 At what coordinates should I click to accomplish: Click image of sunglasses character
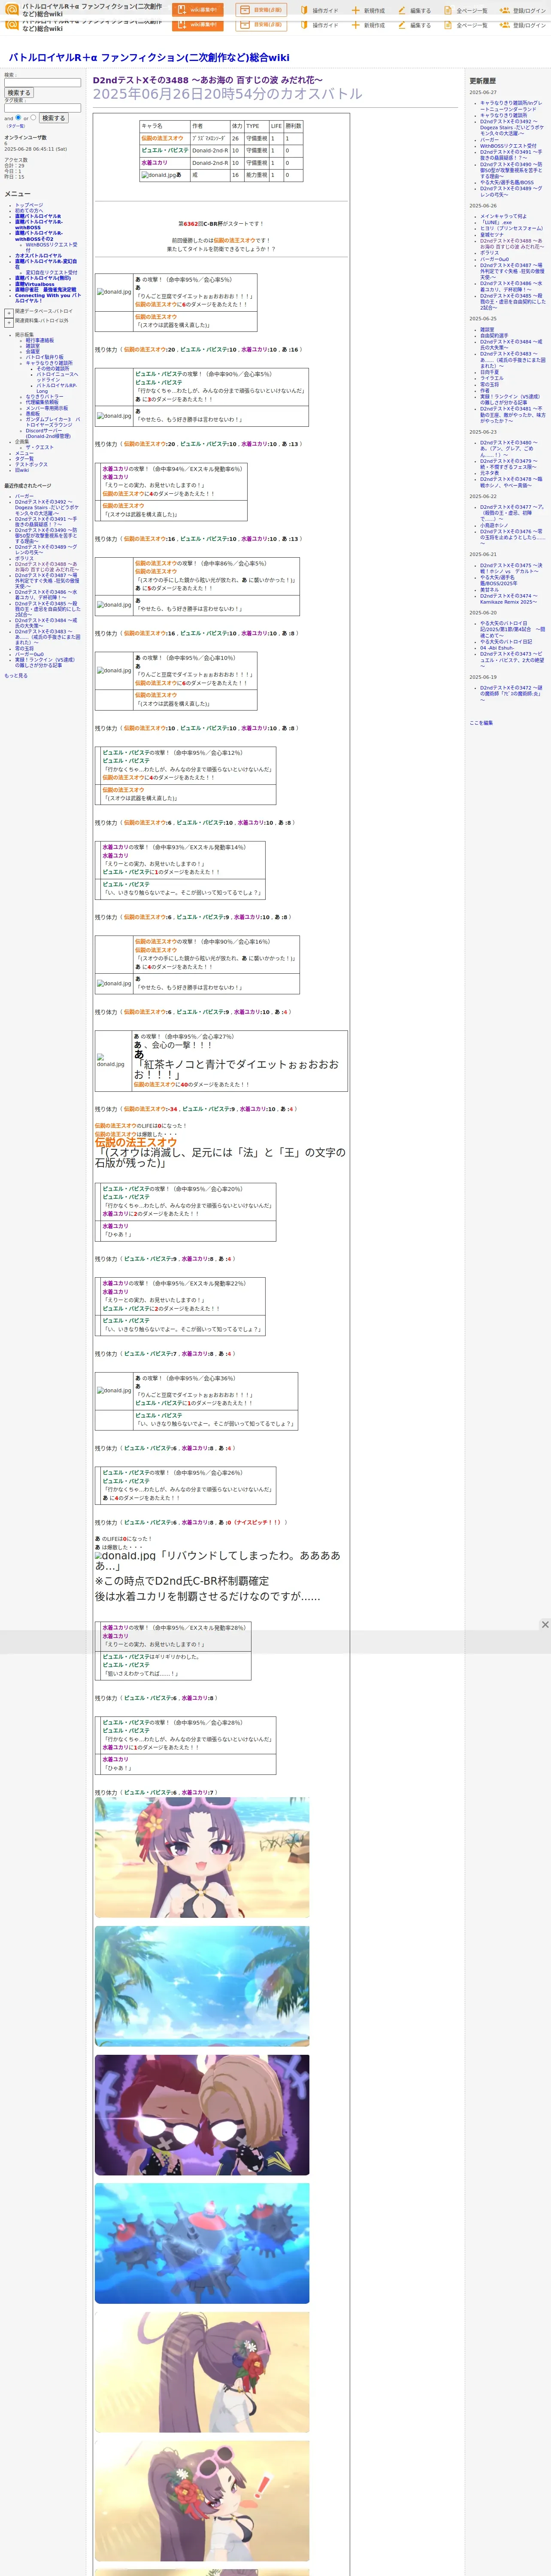coord(202,2115)
